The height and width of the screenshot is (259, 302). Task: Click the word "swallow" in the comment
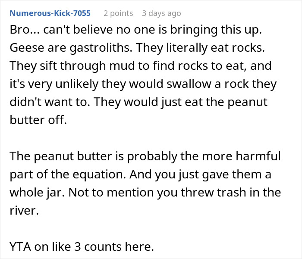click(195, 84)
